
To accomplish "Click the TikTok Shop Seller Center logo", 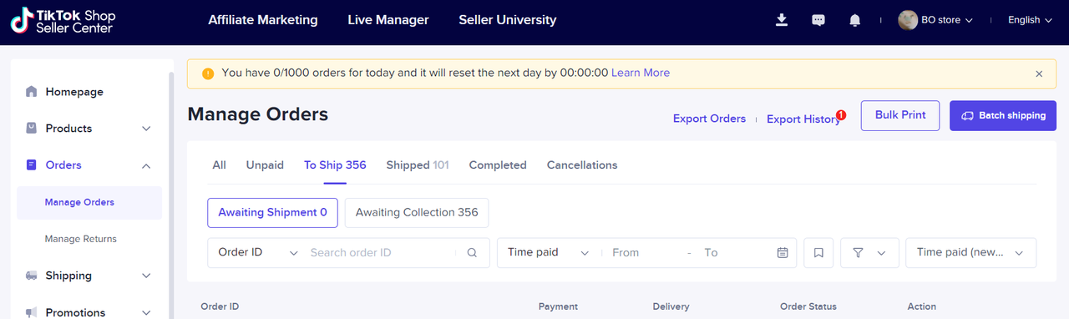I will pos(63,21).
